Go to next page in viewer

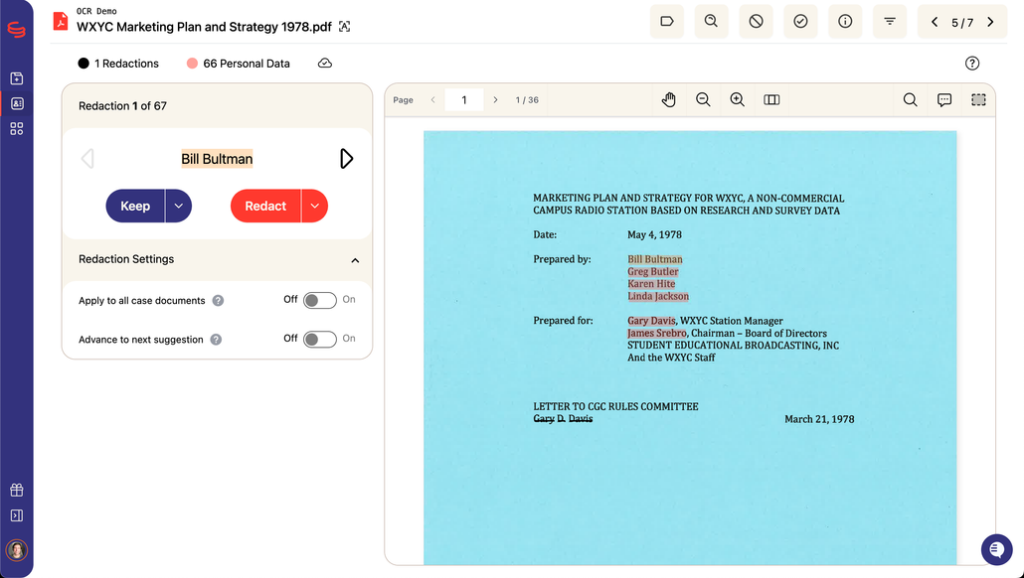point(496,100)
